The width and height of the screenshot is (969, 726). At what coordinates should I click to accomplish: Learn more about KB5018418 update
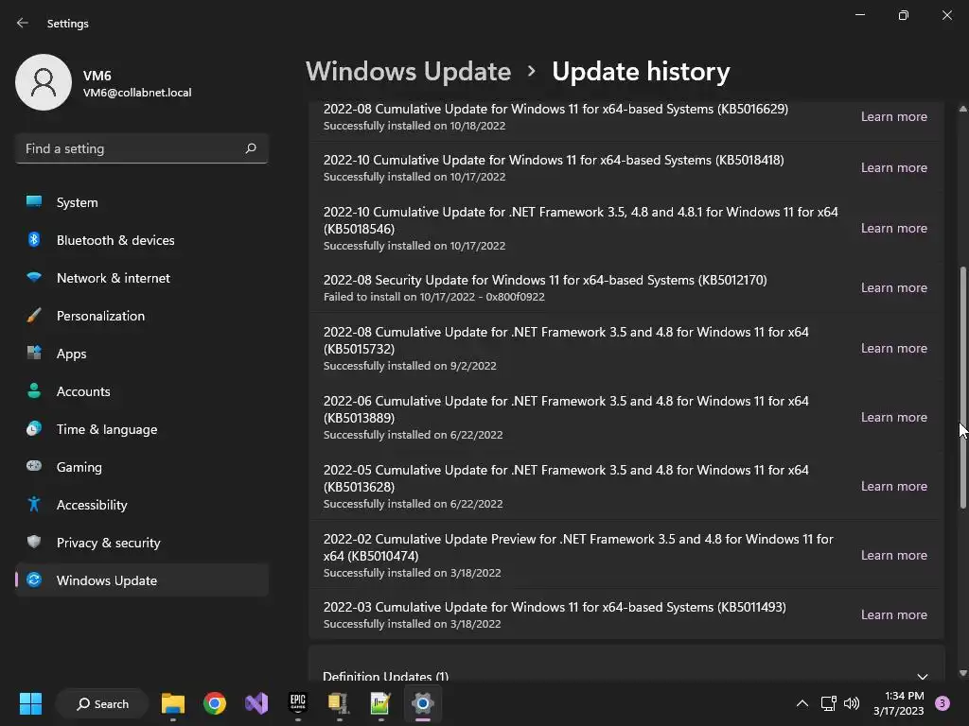(893, 167)
